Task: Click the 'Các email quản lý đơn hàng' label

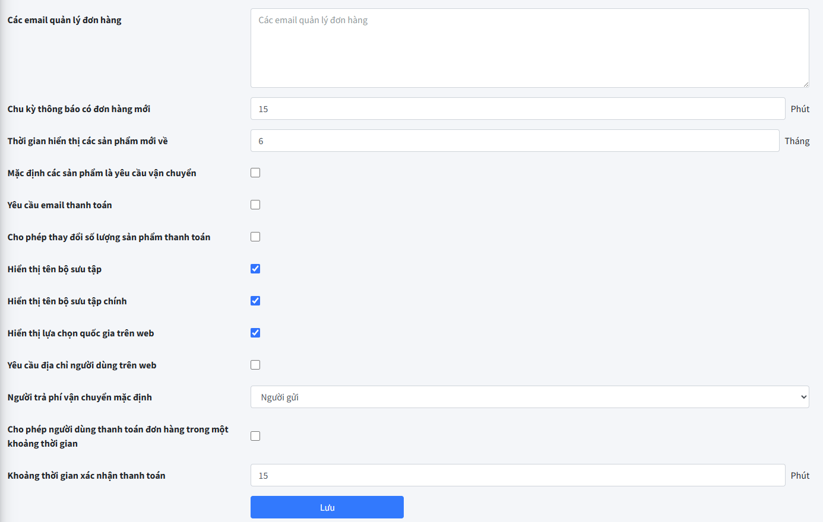Action: pos(64,20)
